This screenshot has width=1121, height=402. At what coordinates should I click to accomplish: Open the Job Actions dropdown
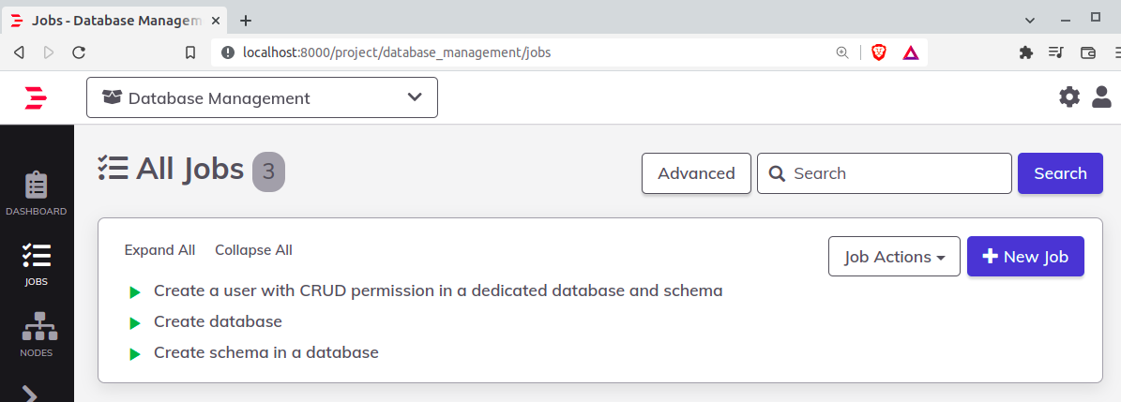click(894, 257)
